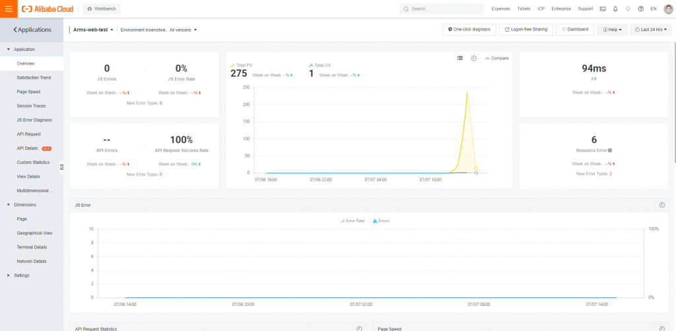Click the One-click diagnosis button

pos(469,29)
